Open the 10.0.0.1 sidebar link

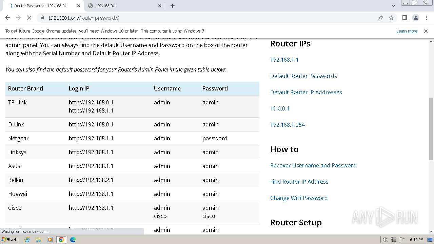(x=280, y=108)
